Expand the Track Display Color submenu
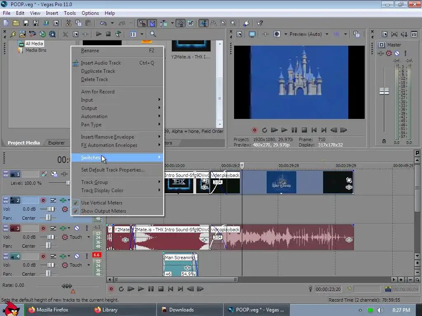Viewport: 422px width, 316px height. coord(117,191)
